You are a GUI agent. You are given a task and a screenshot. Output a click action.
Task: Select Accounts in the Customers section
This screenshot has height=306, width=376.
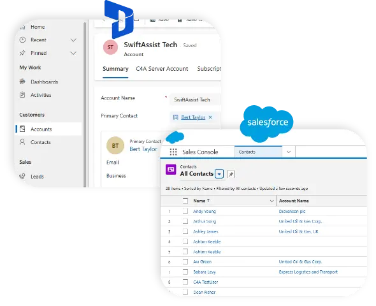tap(48, 129)
